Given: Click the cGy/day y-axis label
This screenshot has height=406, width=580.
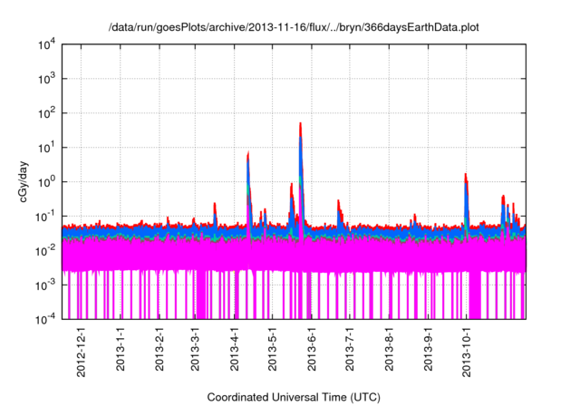Looking at the screenshot, I should pos(23,181).
